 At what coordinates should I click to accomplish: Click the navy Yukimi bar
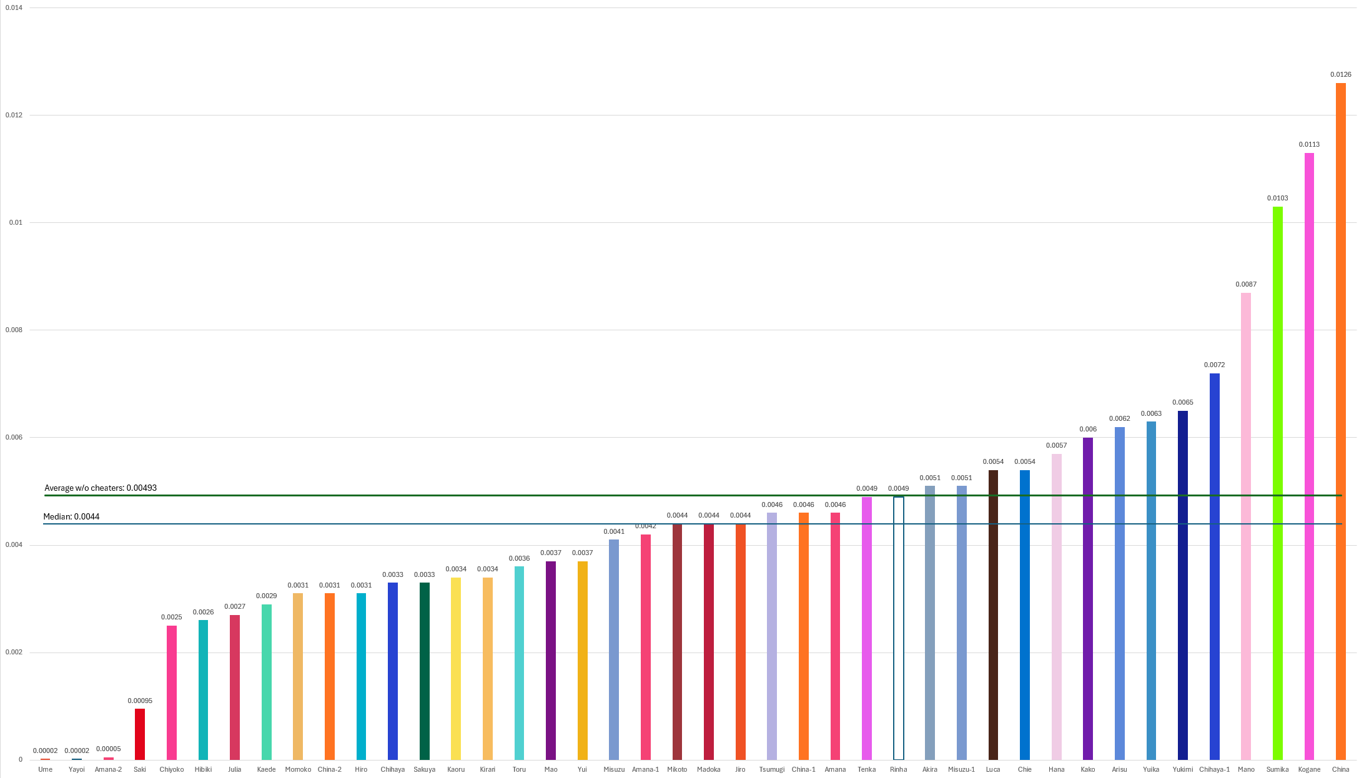1182,585
